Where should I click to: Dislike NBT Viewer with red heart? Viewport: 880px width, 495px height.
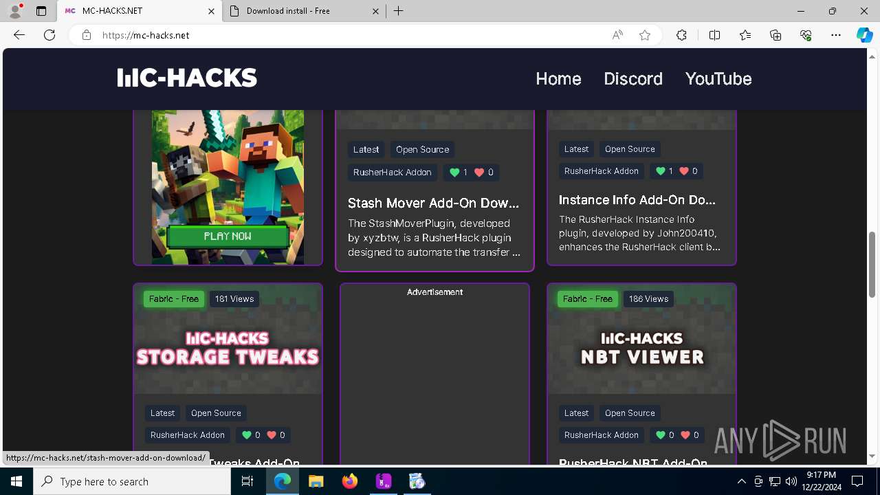[685, 435]
